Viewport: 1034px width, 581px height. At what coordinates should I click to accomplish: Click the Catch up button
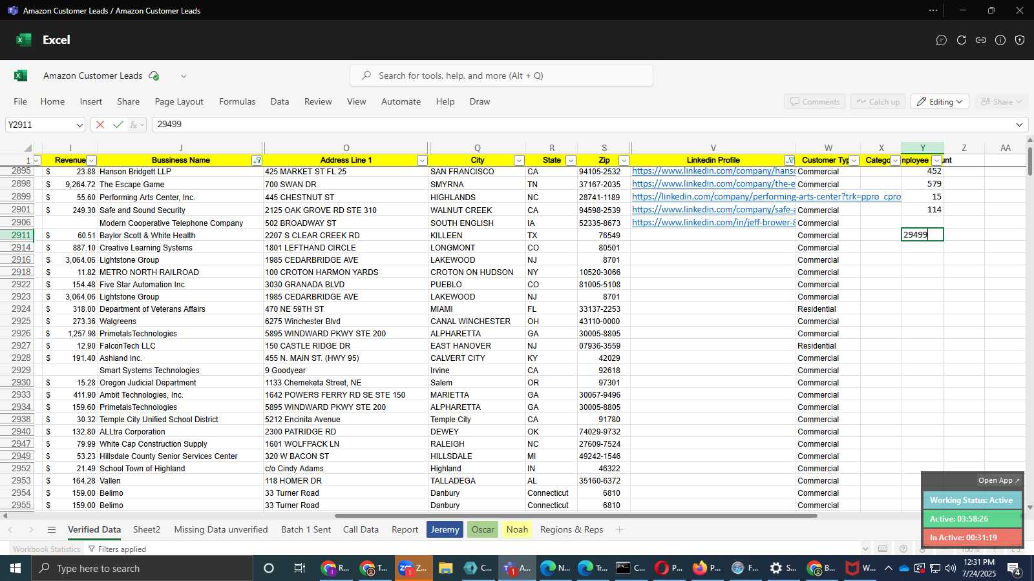(878, 101)
